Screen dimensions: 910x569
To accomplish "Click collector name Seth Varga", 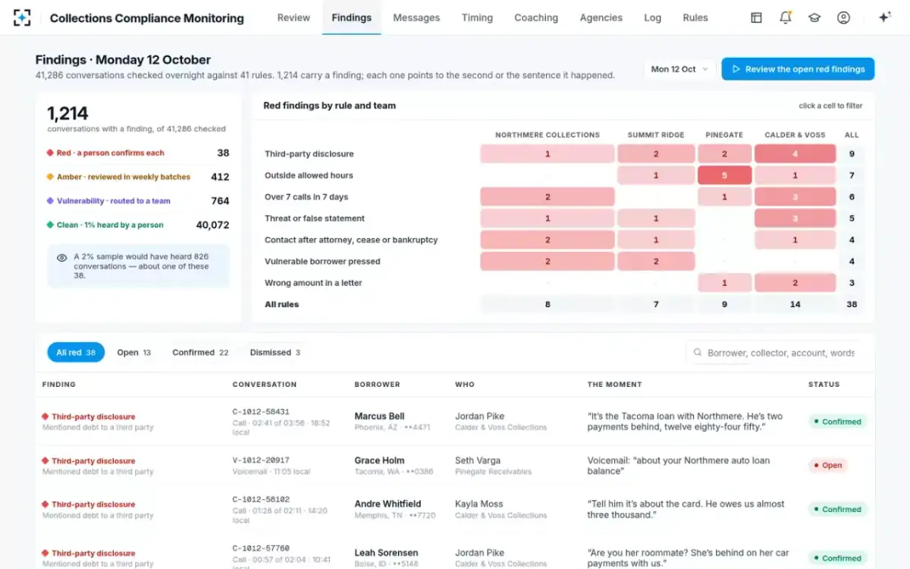I will pyautogui.click(x=479, y=461).
